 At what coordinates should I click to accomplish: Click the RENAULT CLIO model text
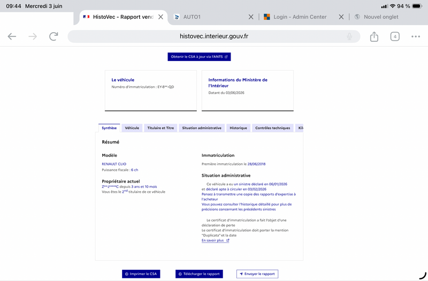pos(114,164)
